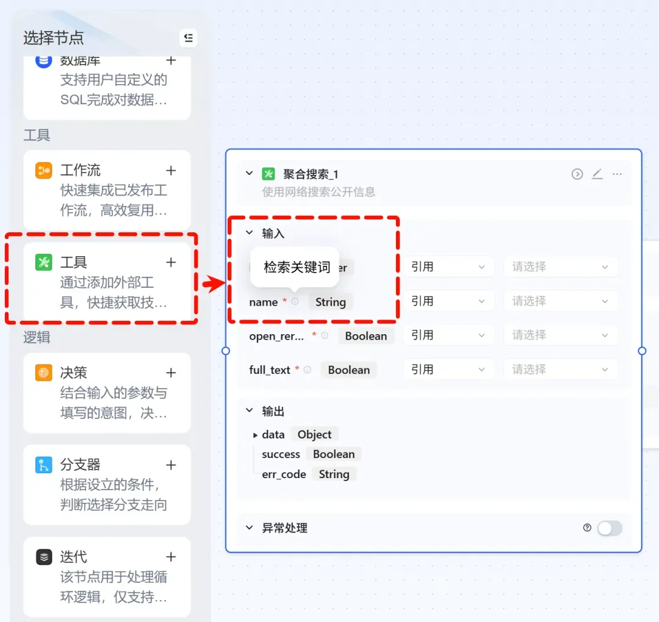Click the black 迭代 node icon

[44, 557]
